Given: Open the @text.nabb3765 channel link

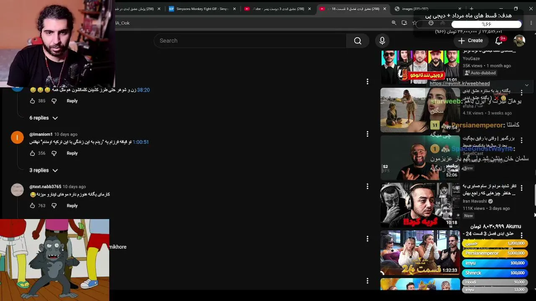Looking at the screenshot, I should point(45,186).
